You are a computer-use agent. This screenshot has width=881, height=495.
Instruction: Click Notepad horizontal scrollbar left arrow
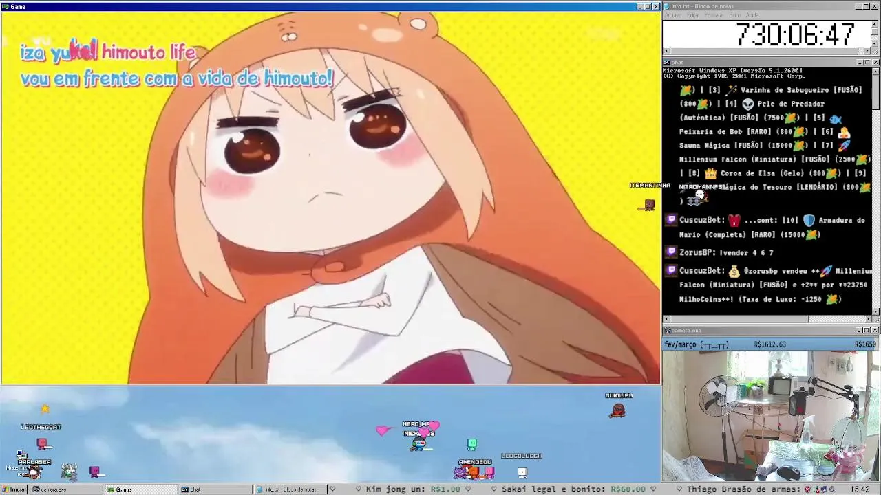pos(666,52)
